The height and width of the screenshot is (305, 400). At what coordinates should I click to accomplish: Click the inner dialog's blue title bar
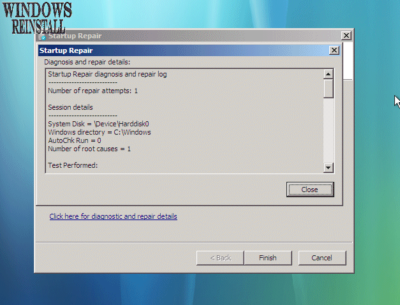179,50
